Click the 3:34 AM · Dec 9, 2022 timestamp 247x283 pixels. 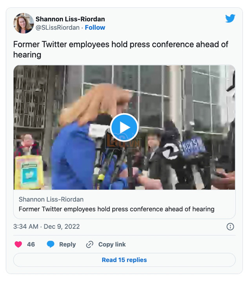[x=46, y=227]
